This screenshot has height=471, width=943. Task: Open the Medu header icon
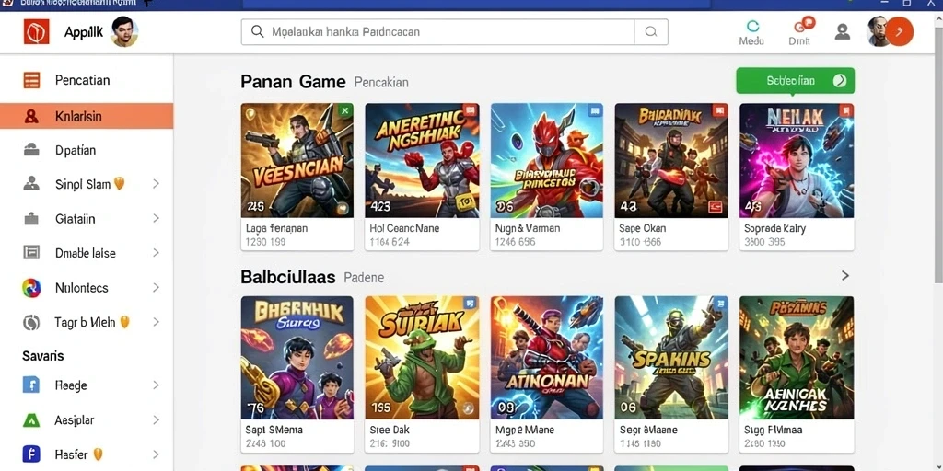pyautogui.click(x=751, y=33)
